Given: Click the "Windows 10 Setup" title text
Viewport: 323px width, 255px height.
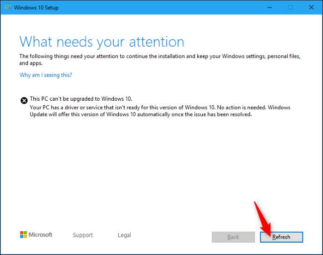Looking at the screenshot, I should coord(36,7).
